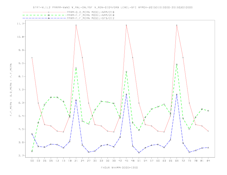The width and height of the screenshot is (227, 175).
Task: Click x-axis forecast hour label 66
Action: tap(171, 161)
